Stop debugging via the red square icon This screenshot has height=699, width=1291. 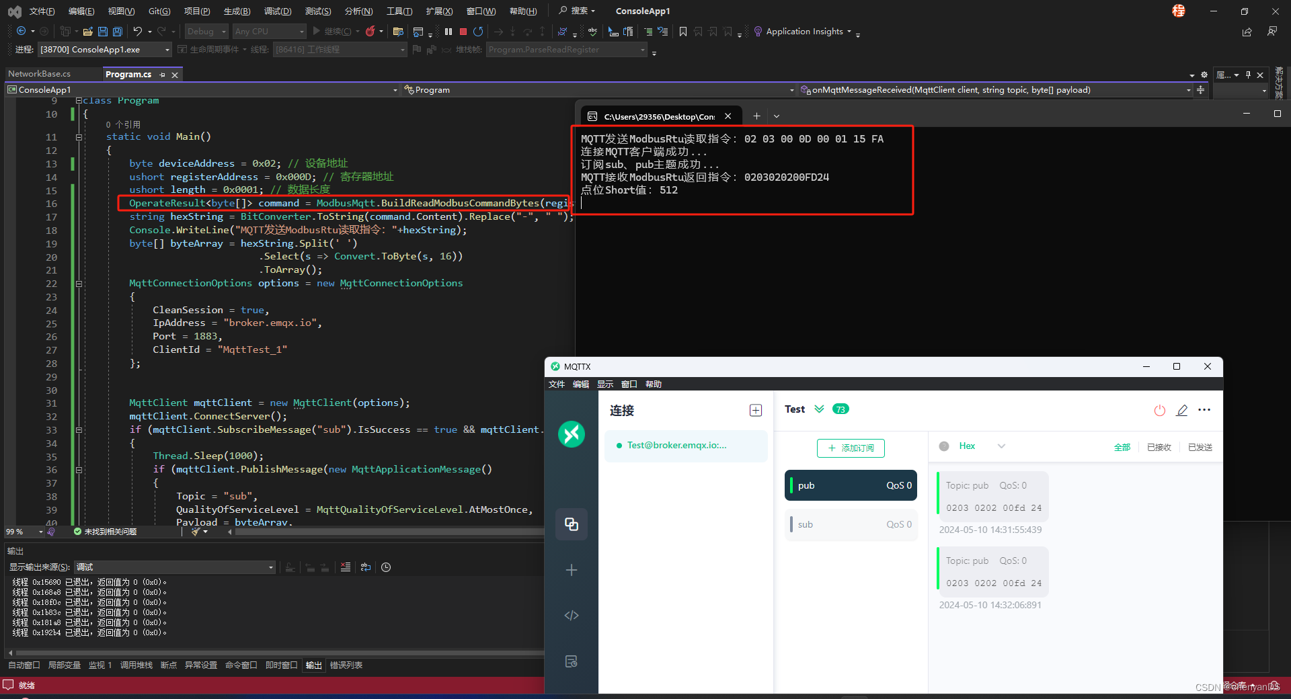tap(463, 31)
